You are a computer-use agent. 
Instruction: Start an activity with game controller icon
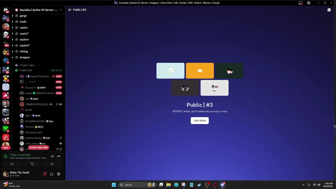click(x=52, y=164)
